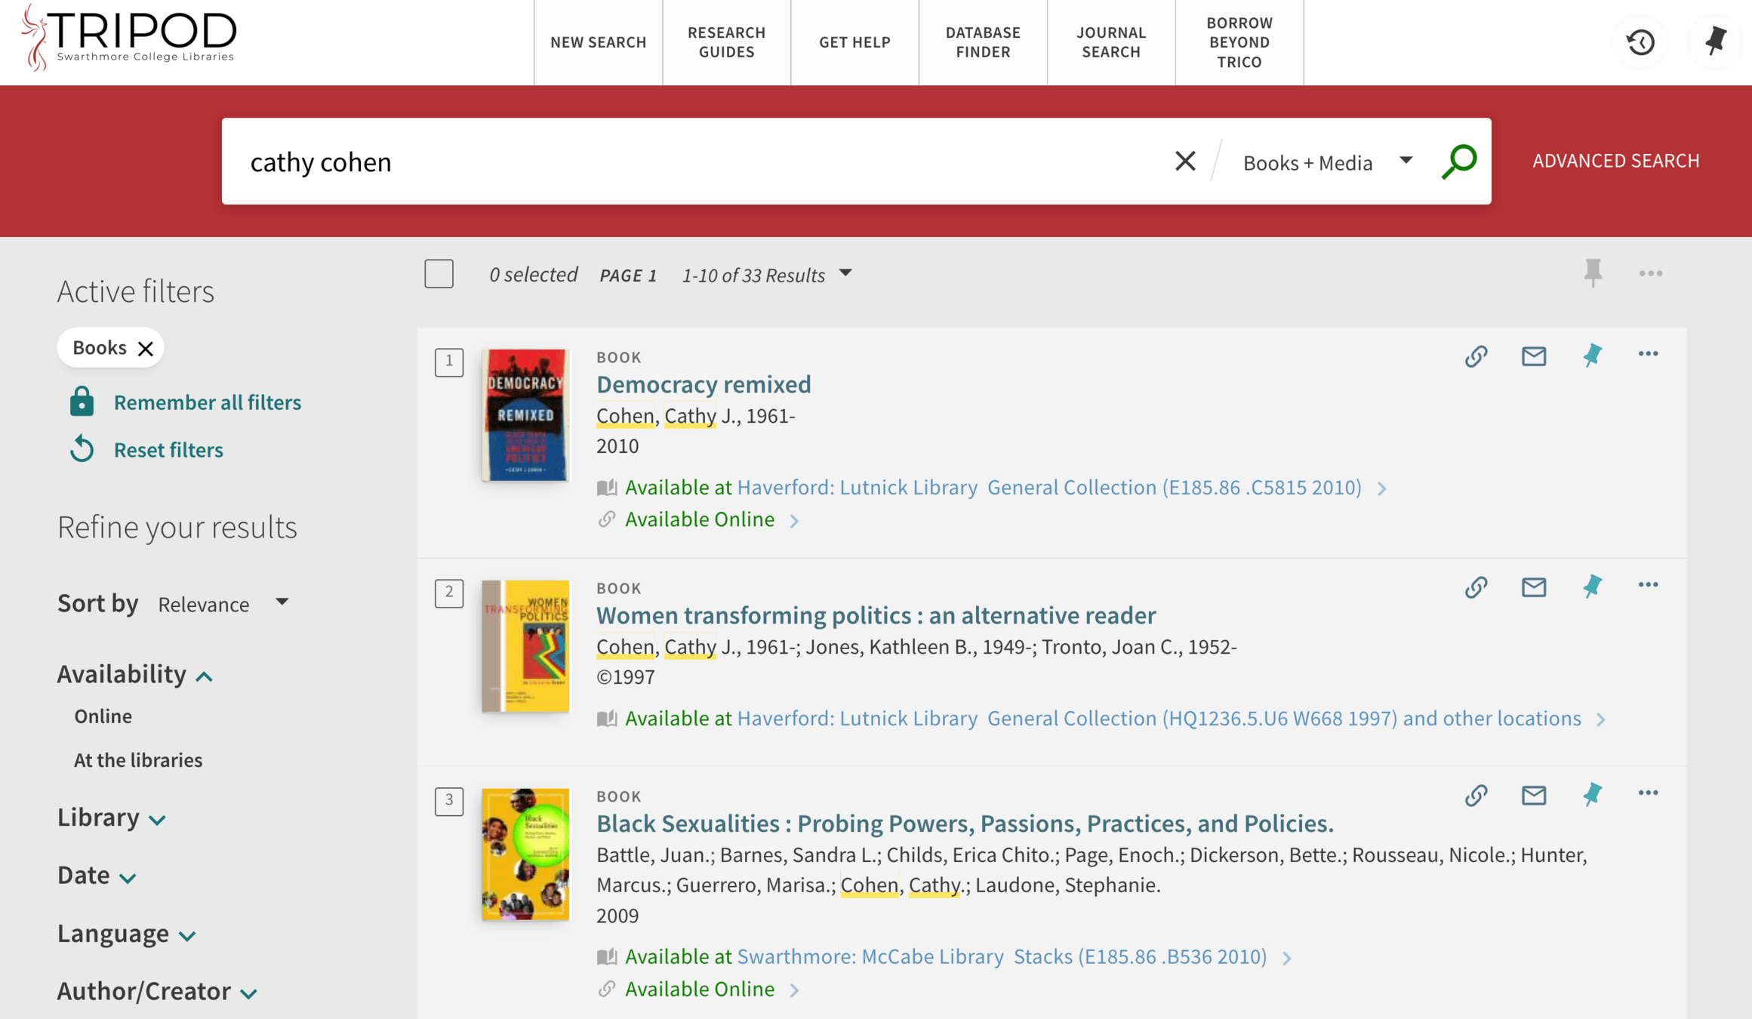
Task: Open Advanced Search
Action: [1615, 161]
